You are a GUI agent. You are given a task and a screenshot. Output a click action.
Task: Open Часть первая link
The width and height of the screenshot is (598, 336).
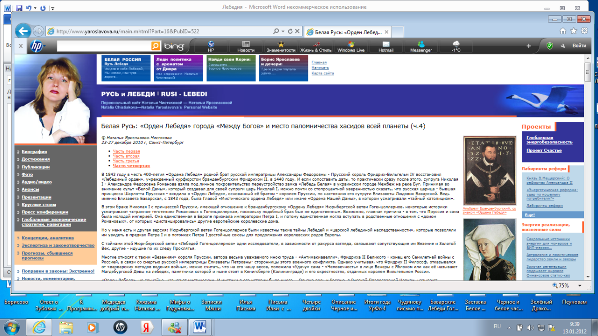[126, 152]
